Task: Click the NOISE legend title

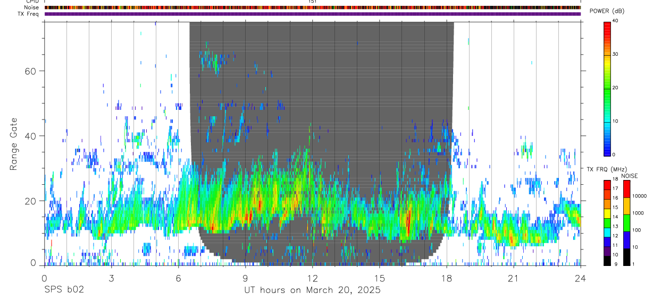Action: (x=630, y=176)
